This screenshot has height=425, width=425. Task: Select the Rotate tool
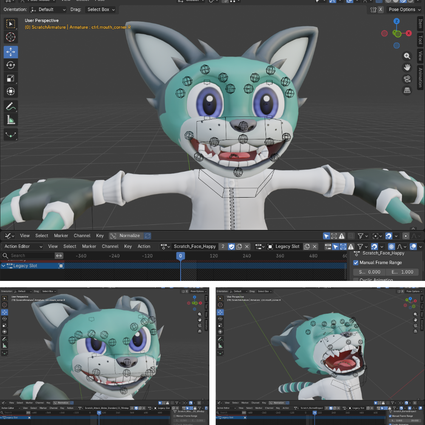click(x=11, y=65)
